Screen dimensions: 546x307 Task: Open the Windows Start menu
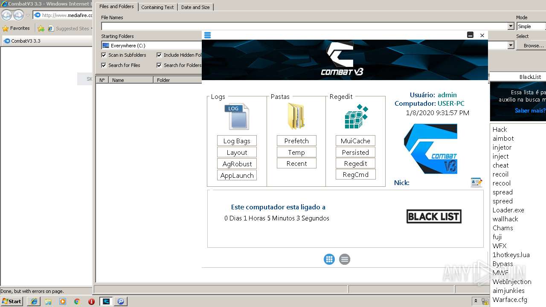coord(12,301)
